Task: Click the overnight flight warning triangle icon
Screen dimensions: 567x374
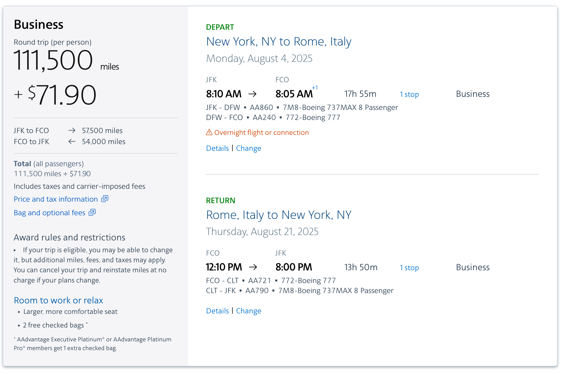Action: coord(209,132)
